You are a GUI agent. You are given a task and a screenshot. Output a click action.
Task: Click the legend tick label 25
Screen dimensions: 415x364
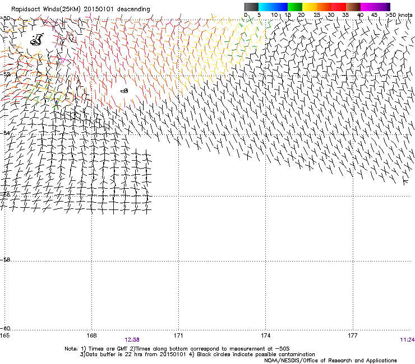tap(317, 15)
